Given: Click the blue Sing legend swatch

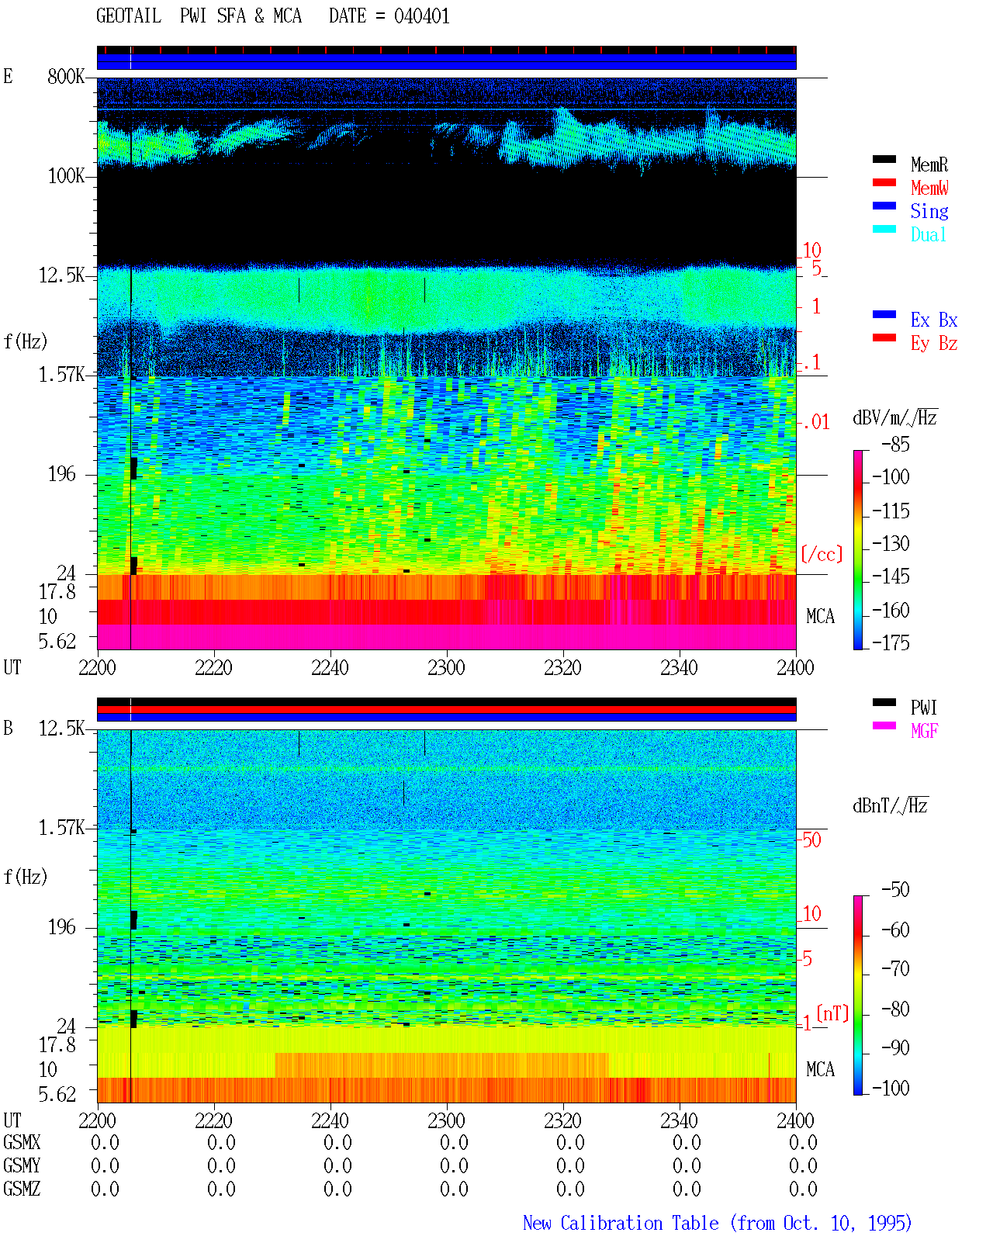Looking at the screenshot, I should point(884,206).
